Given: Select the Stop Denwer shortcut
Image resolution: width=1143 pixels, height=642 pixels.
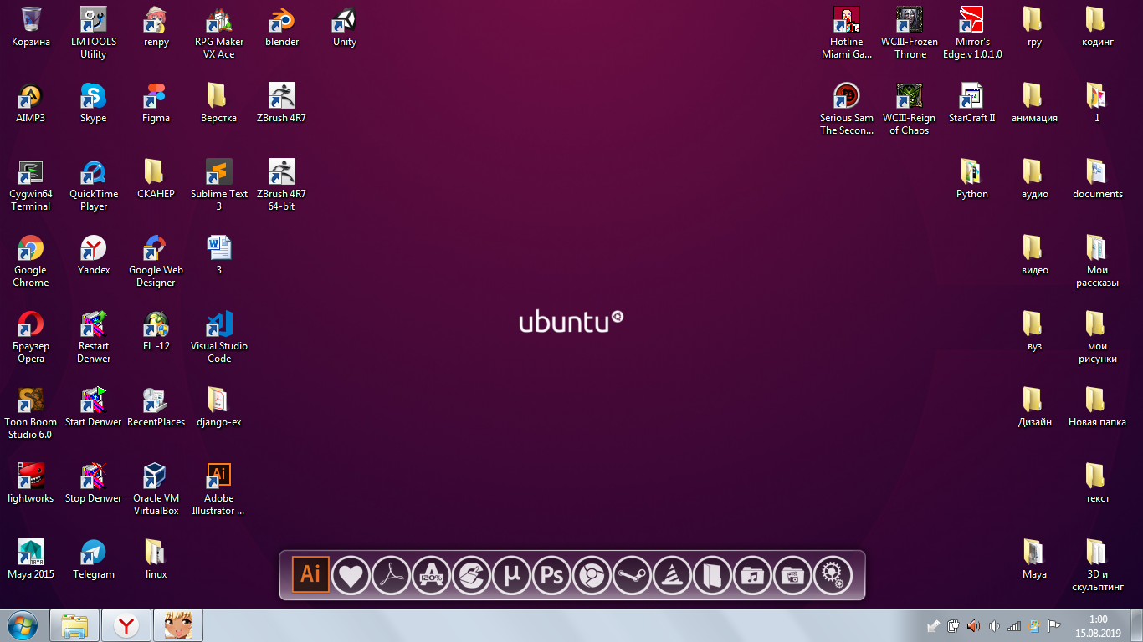Looking at the screenshot, I should tap(93, 483).
